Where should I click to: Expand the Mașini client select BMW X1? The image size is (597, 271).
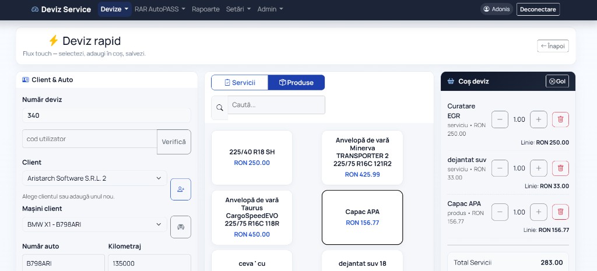(95, 224)
